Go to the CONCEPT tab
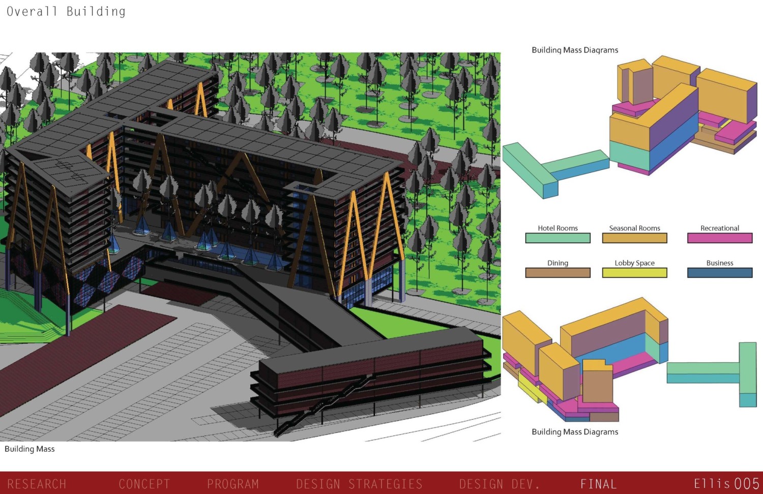Viewport: 763px width, 494px height. (x=144, y=484)
